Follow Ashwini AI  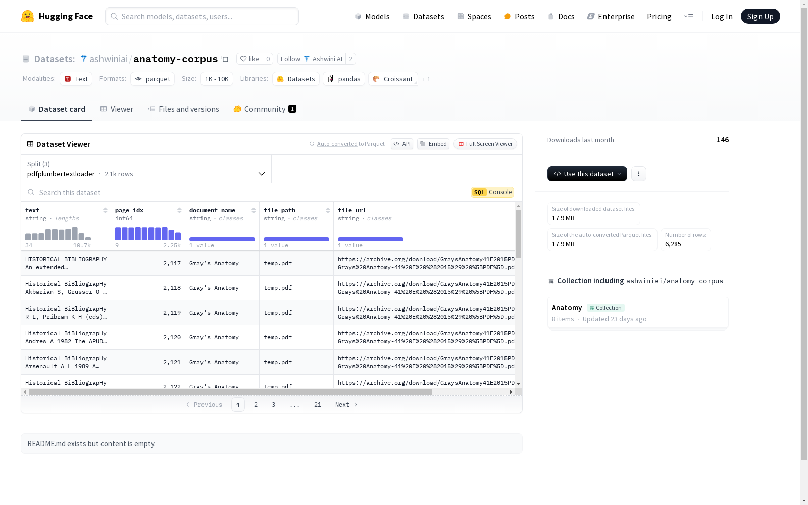[311, 59]
